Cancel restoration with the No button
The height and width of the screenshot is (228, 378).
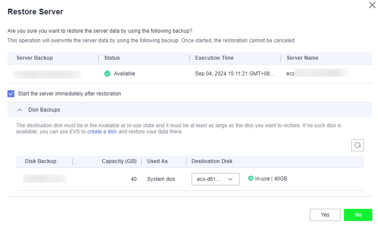click(x=358, y=215)
